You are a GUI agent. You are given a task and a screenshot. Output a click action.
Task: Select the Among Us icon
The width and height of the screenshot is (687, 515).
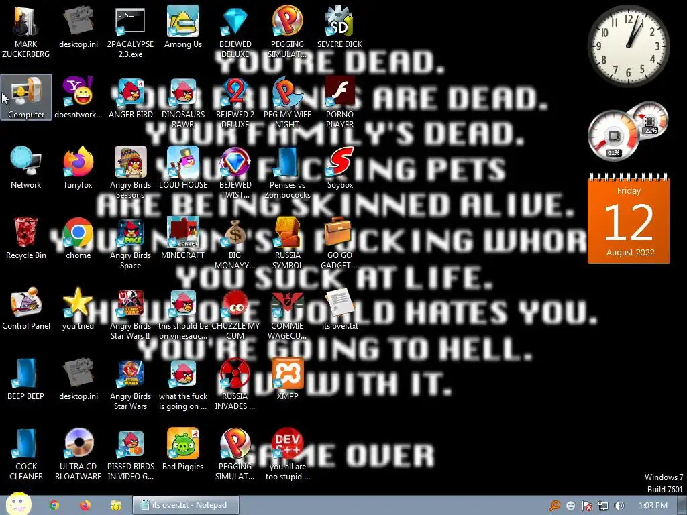pyautogui.click(x=182, y=27)
